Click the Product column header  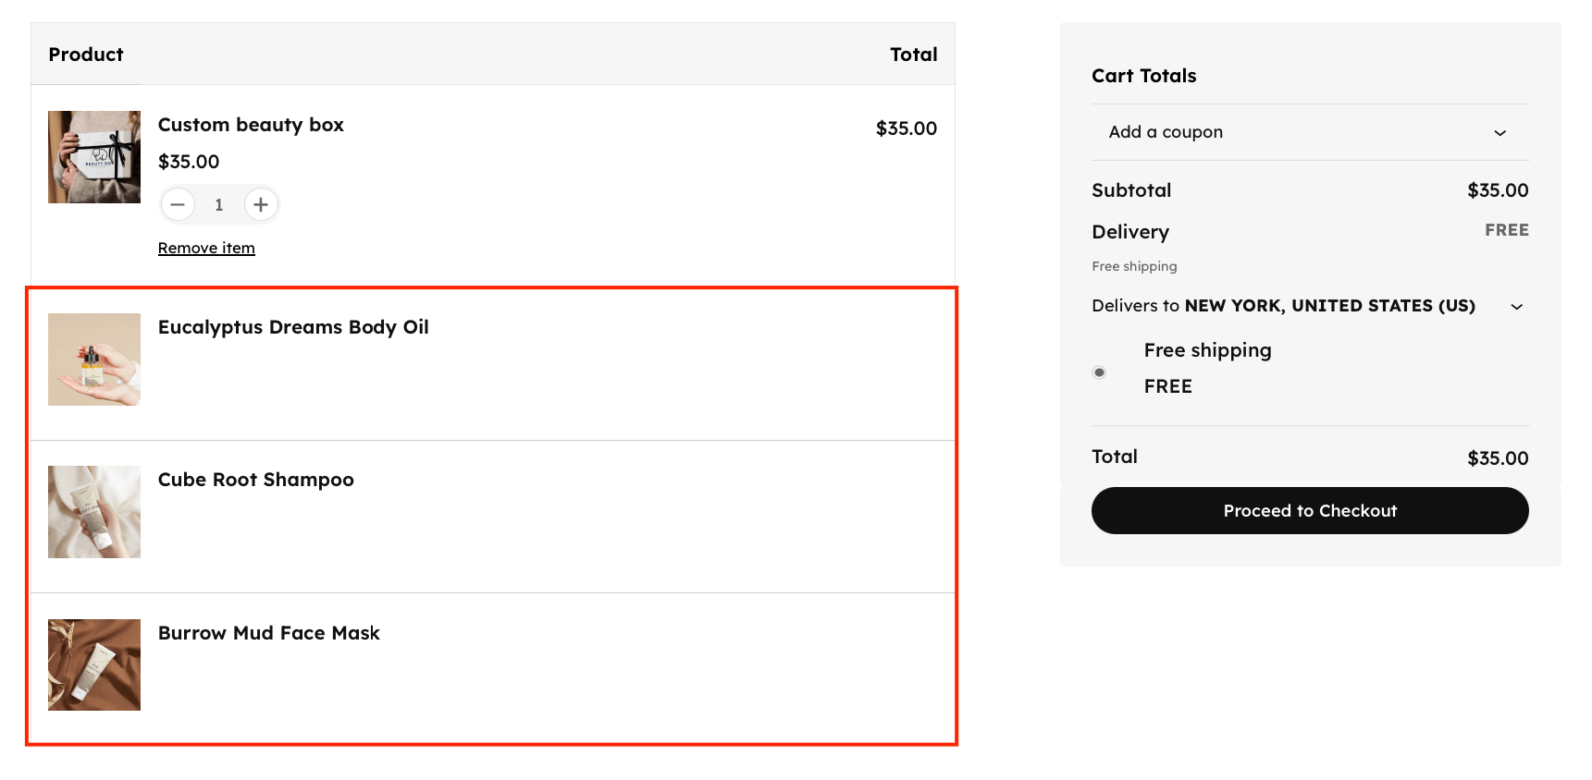point(86,55)
